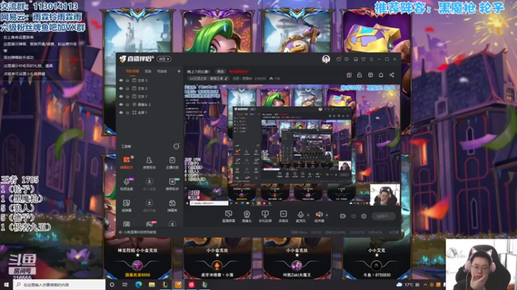This screenshot has width=517, height=290.
Task: Mute the 扬声器 speaker
Action: click(x=319, y=217)
